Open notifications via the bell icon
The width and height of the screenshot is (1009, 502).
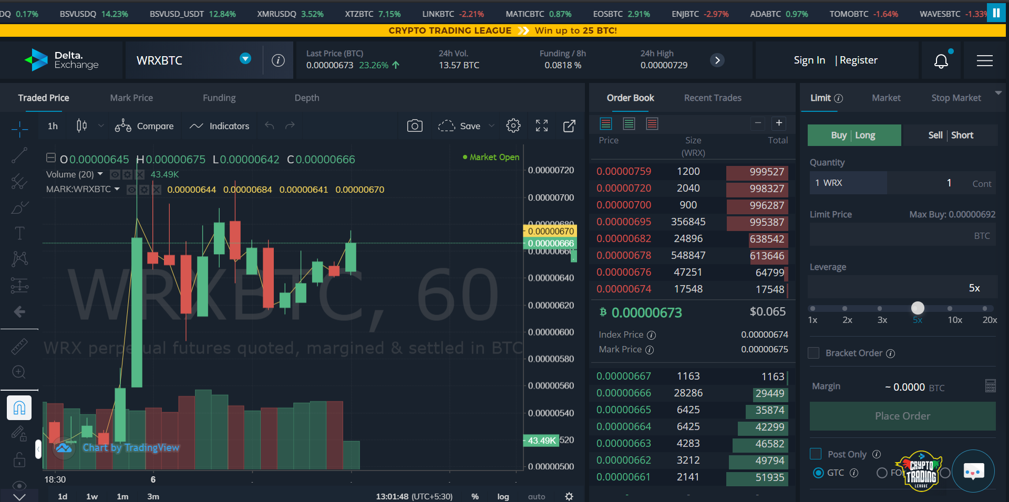point(941,60)
